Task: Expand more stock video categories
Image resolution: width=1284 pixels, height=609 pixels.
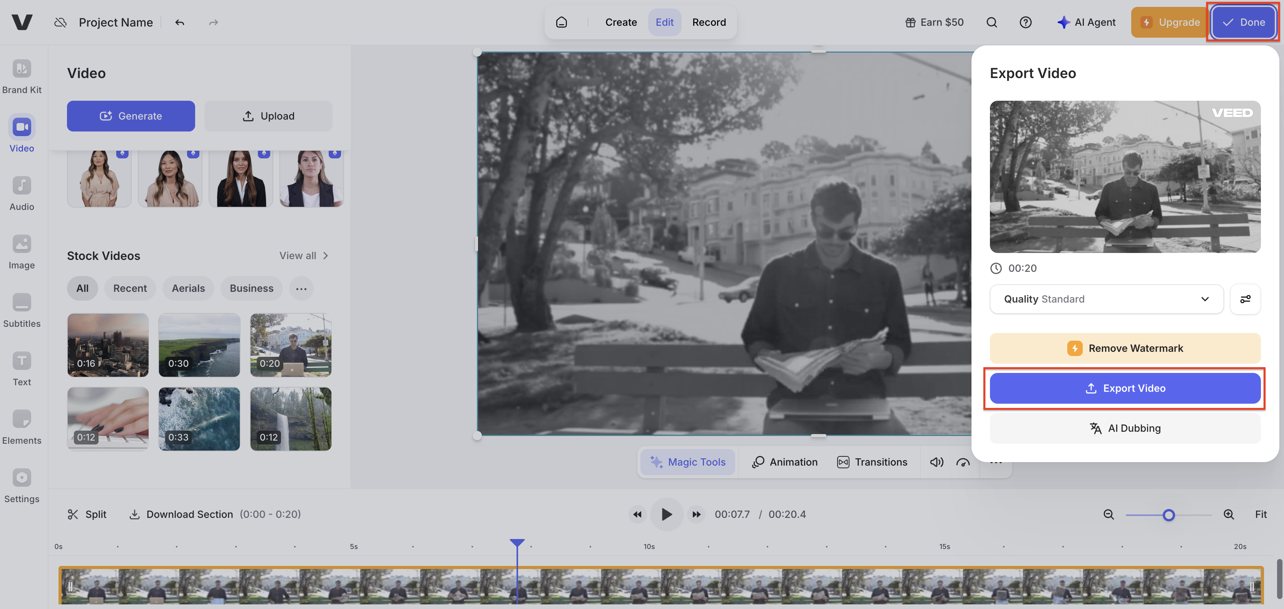Action: coord(301,288)
